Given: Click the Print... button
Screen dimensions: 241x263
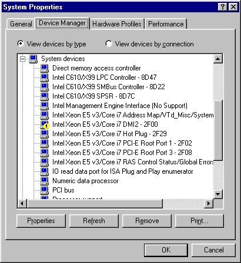Looking at the screenshot, I should click(x=199, y=221).
